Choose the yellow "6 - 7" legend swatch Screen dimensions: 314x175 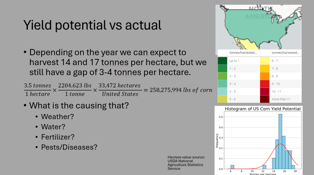click(265, 61)
